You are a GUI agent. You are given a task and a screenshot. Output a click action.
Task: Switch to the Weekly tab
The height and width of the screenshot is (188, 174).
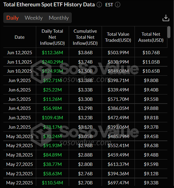pyautogui.click(x=33, y=18)
